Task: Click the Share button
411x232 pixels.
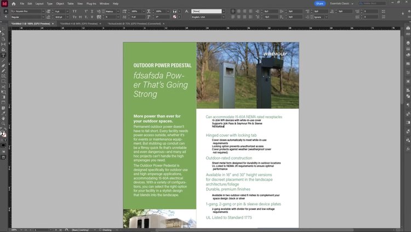Action: 319,4
